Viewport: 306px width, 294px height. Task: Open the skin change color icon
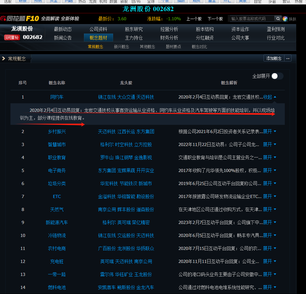(285, 19)
